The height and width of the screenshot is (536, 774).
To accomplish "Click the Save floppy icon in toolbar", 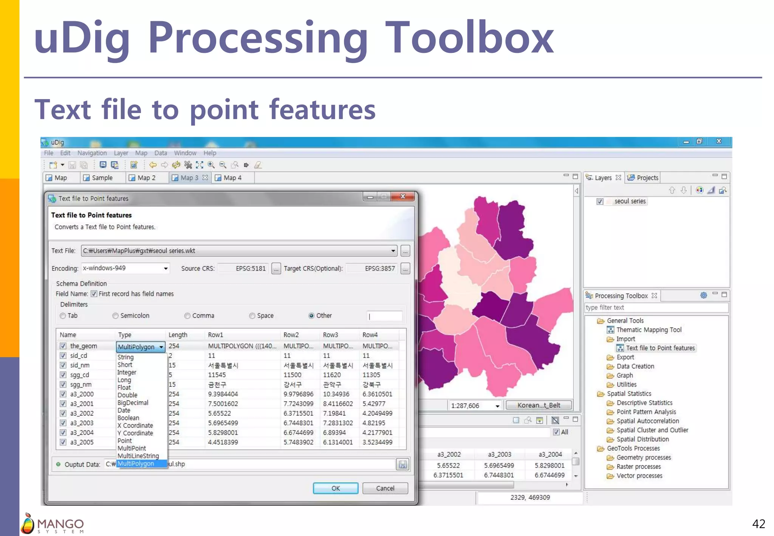I will pyautogui.click(x=72, y=165).
